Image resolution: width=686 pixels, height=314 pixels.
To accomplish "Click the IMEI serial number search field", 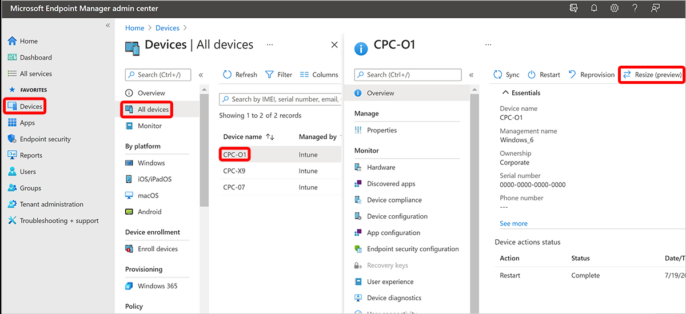I will tap(280, 99).
